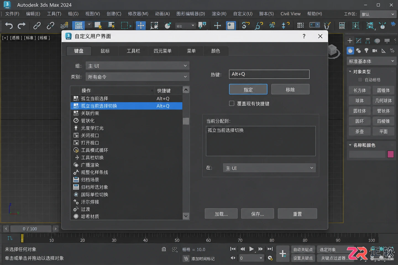Click the 指定 button
398x265 pixels.
[x=248, y=89]
